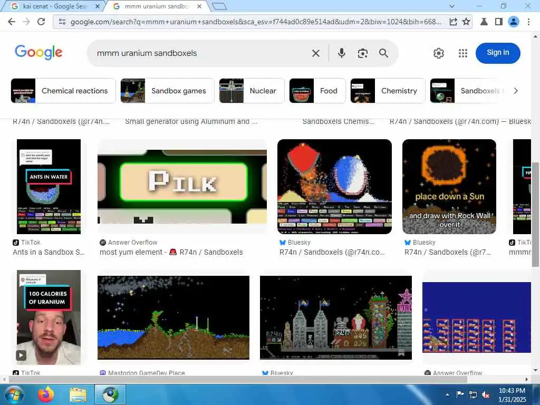Reload the current page
The image size is (540, 405).
(x=41, y=22)
